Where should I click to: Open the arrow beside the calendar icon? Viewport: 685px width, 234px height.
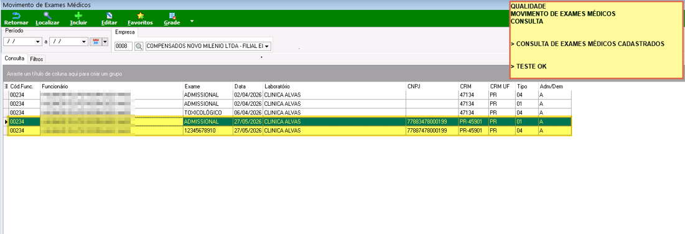pyautogui.click(x=105, y=42)
